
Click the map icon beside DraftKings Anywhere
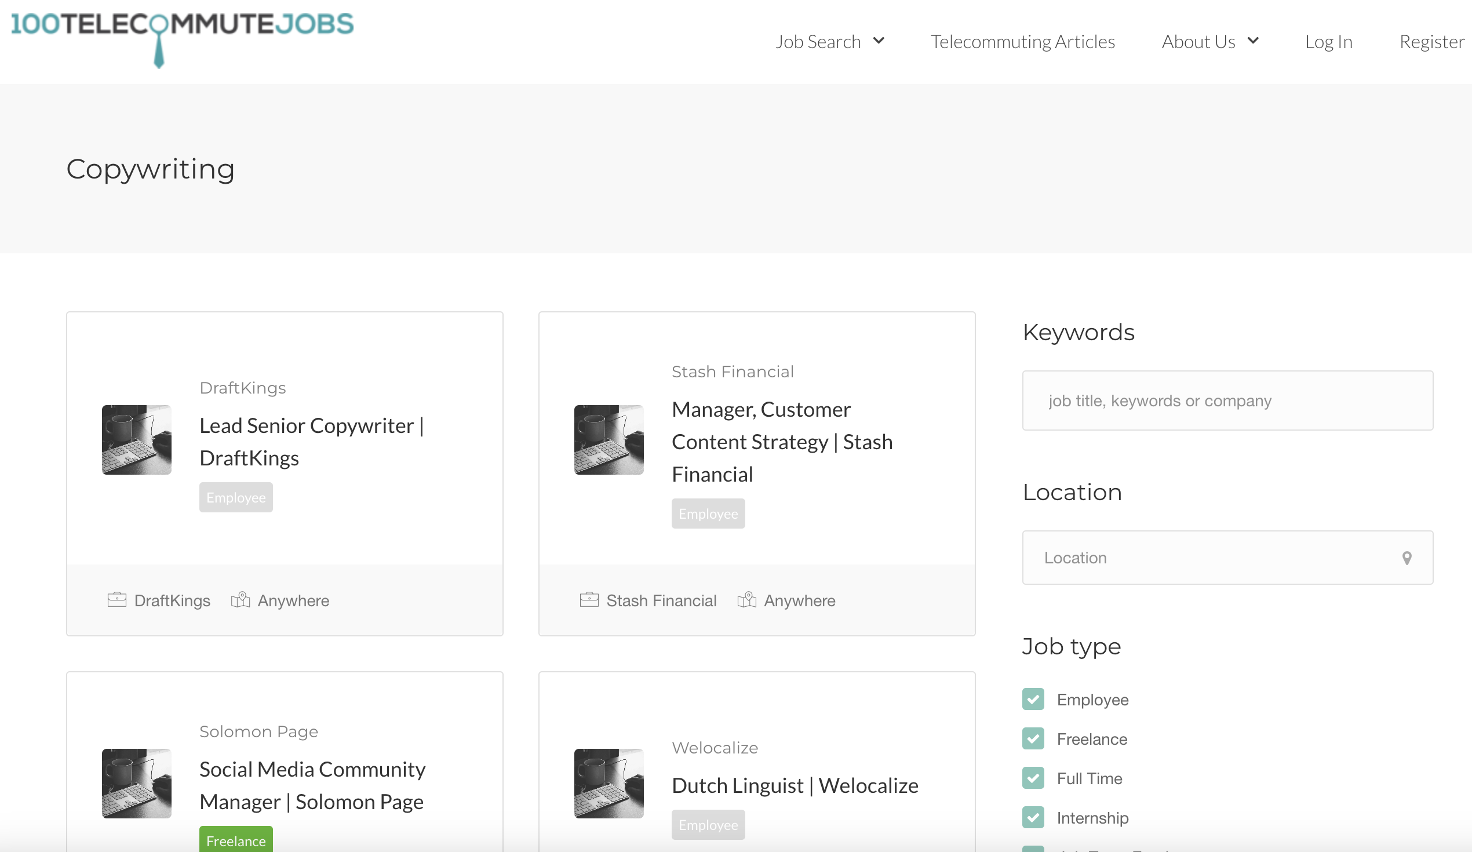pos(240,599)
